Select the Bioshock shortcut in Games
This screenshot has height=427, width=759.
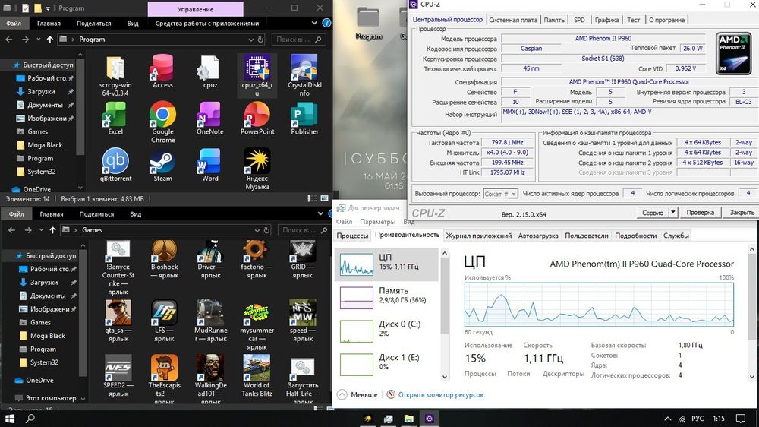[x=164, y=260]
